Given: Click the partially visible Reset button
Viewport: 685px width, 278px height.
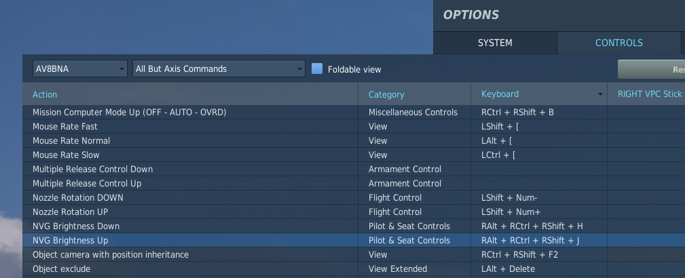Looking at the screenshot, I should [650, 69].
